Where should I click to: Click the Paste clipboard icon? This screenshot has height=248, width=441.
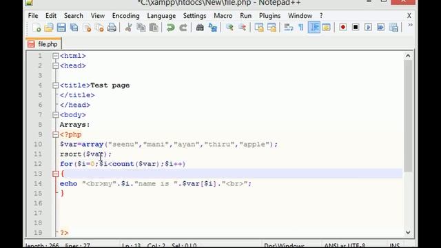coord(154,28)
